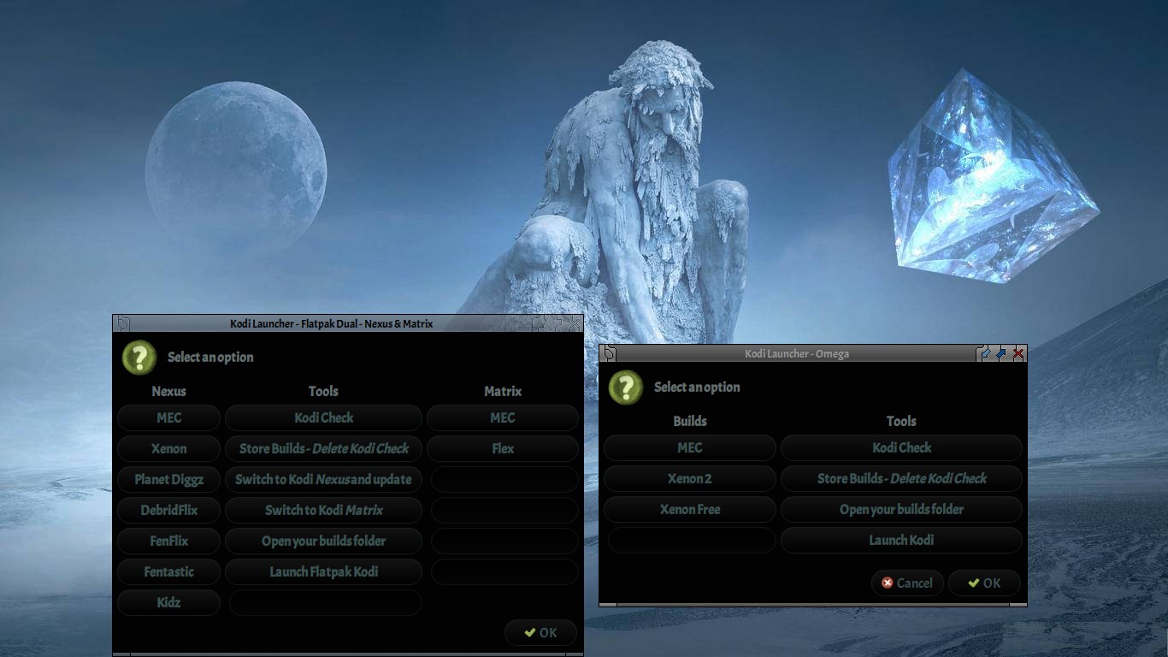Viewport: 1168px width, 657px height.
Task: Click Tools heading in Omega window
Action: [x=901, y=421]
